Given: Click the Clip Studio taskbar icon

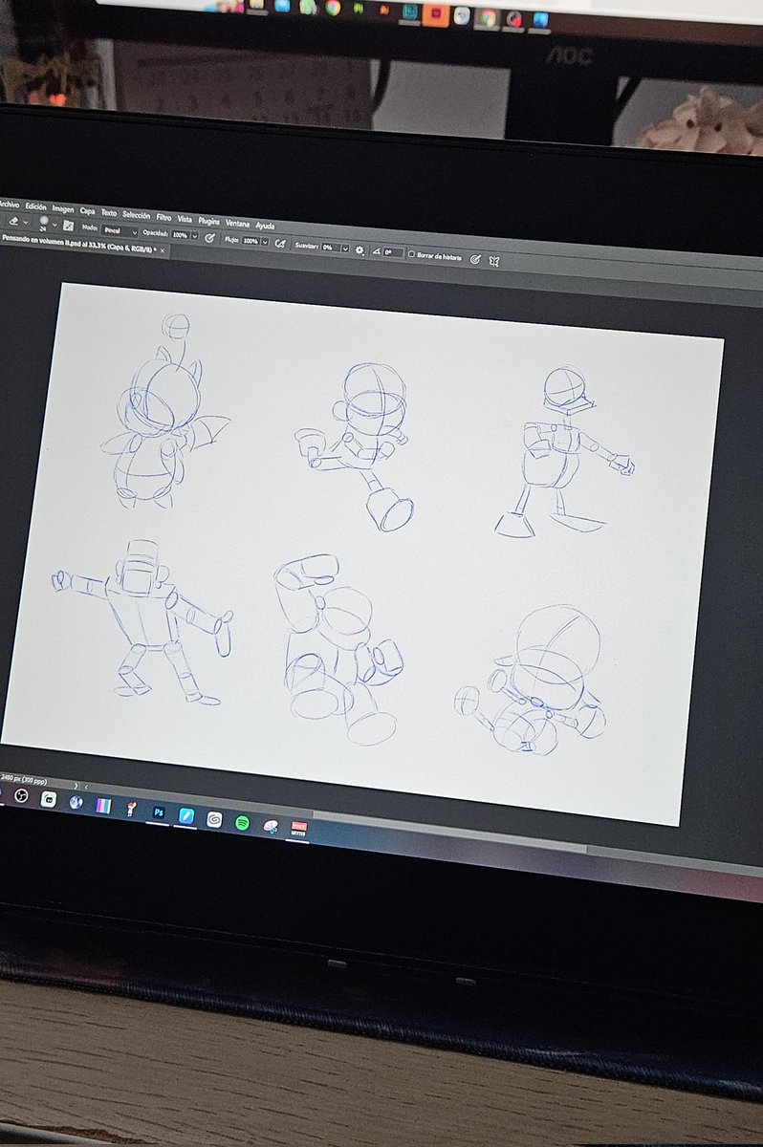Looking at the screenshot, I should click(x=214, y=819).
